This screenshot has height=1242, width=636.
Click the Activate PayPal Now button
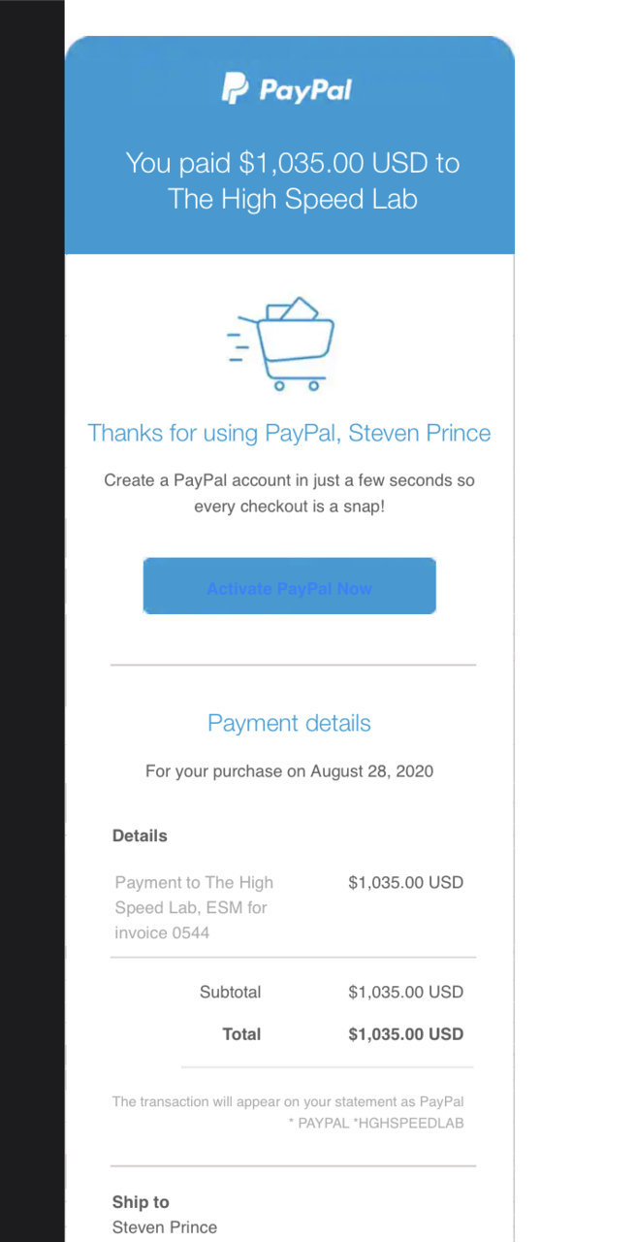tap(289, 586)
